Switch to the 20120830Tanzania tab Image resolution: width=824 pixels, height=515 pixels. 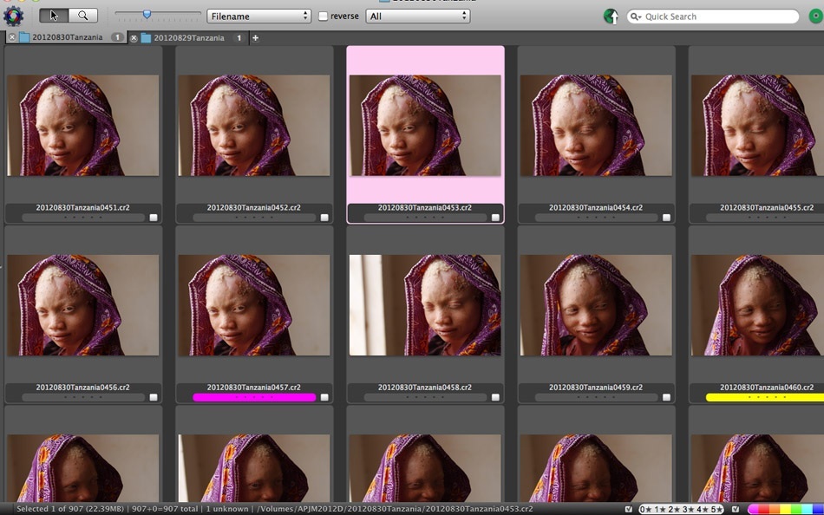click(68, 37)
